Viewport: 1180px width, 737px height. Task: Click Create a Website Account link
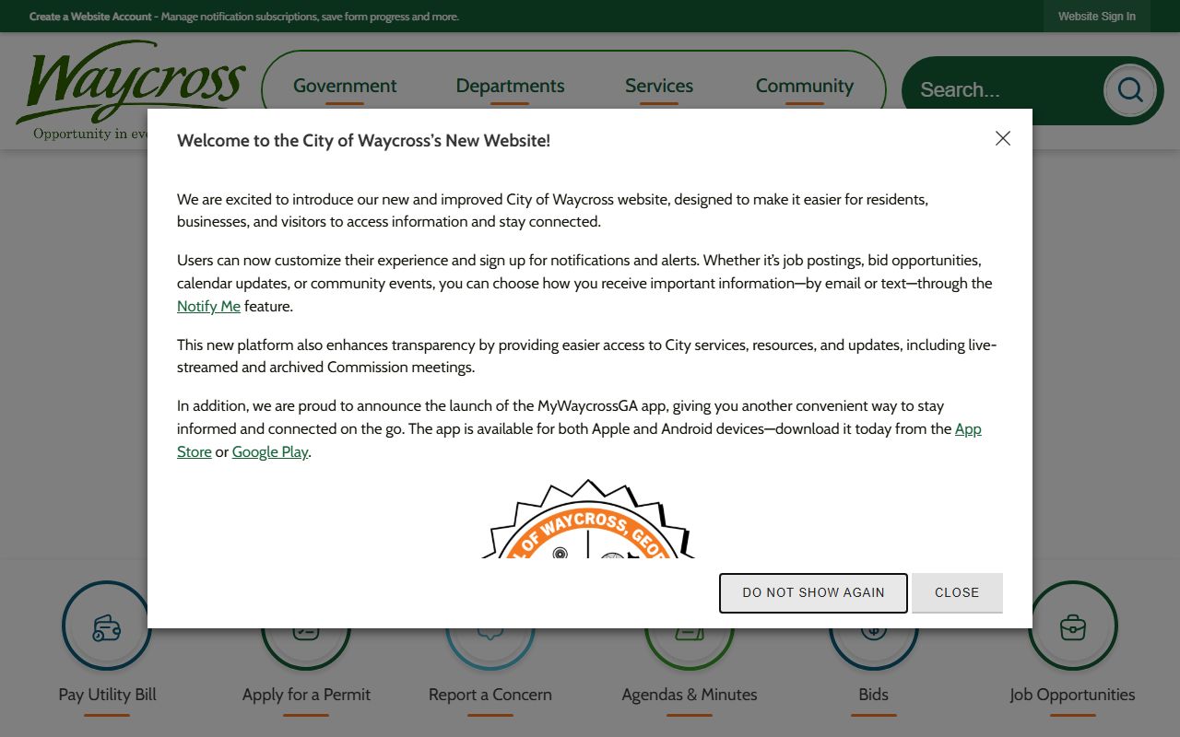pos(90,17)
